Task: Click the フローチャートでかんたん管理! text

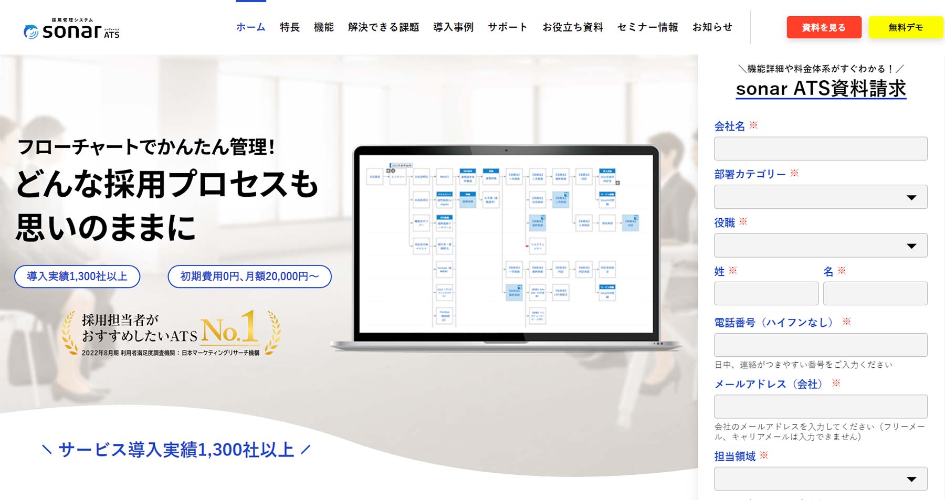Action: pyautogui.click(x=146, y=147)
